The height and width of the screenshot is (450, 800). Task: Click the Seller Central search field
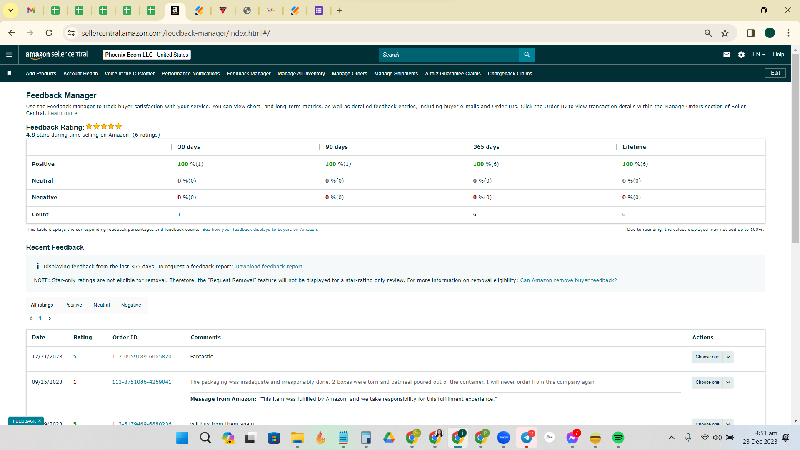[x=449, y=55]
